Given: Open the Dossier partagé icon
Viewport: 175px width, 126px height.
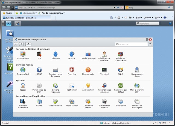Looking at the screenshot, I should coord(88,54).
